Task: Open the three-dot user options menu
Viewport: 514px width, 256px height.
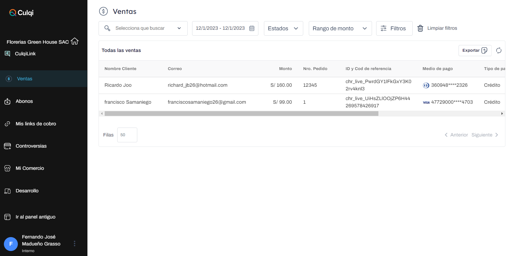Action: [74, 243]
